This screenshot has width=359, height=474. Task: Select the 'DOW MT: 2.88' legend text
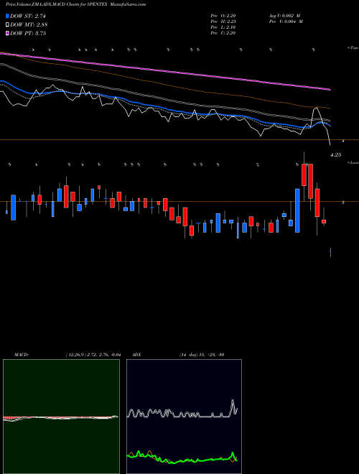29,25
